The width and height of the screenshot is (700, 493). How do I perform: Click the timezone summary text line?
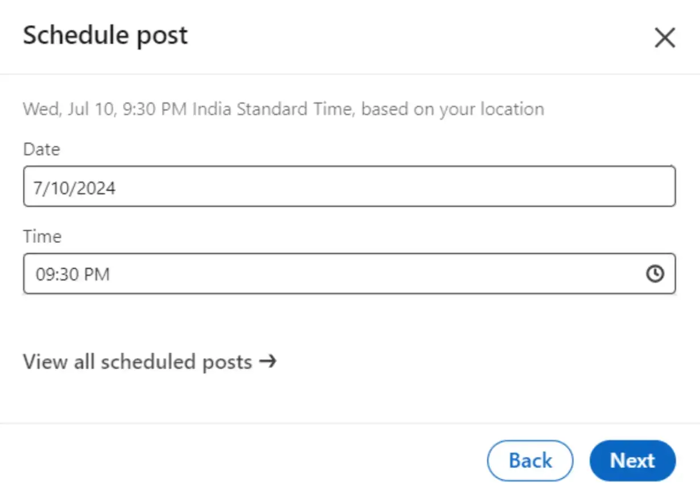283,109
